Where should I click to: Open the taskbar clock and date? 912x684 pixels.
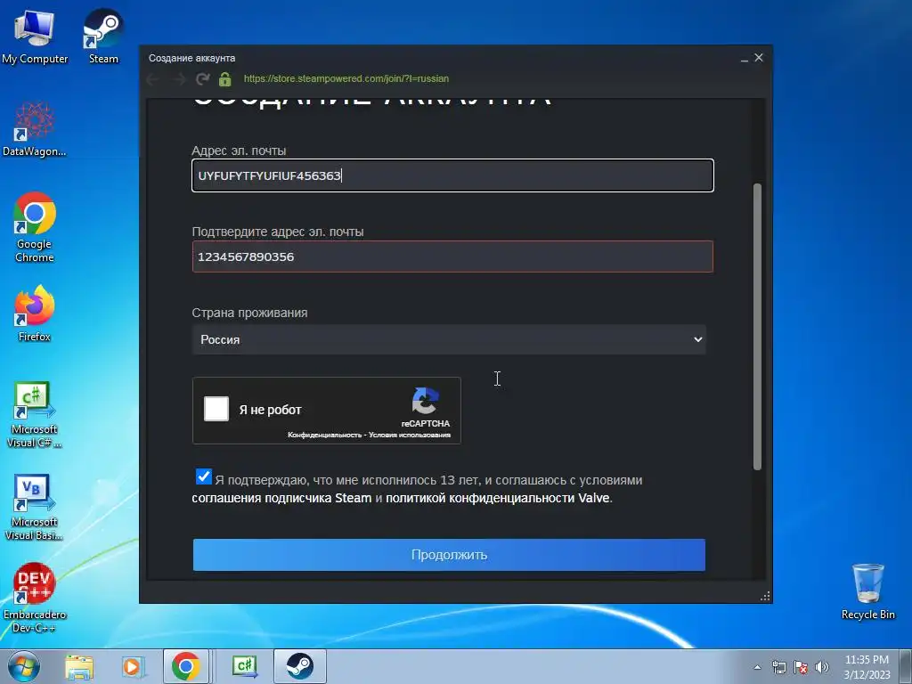[867, 667]
